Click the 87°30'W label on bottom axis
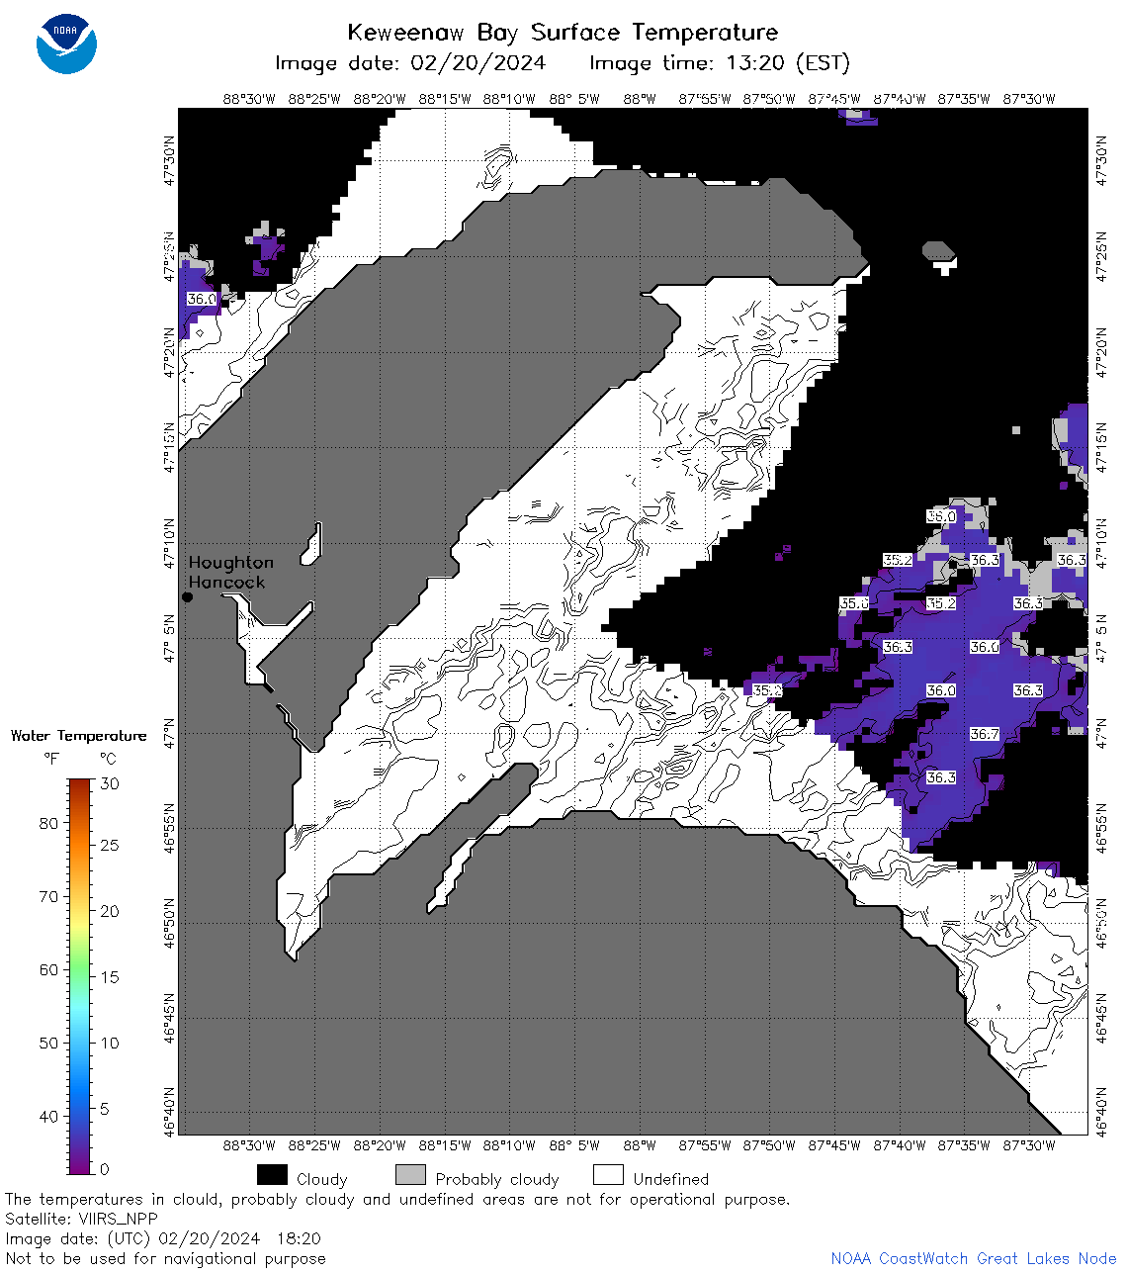Screen dimensions: 1127x1274 1029,1145
